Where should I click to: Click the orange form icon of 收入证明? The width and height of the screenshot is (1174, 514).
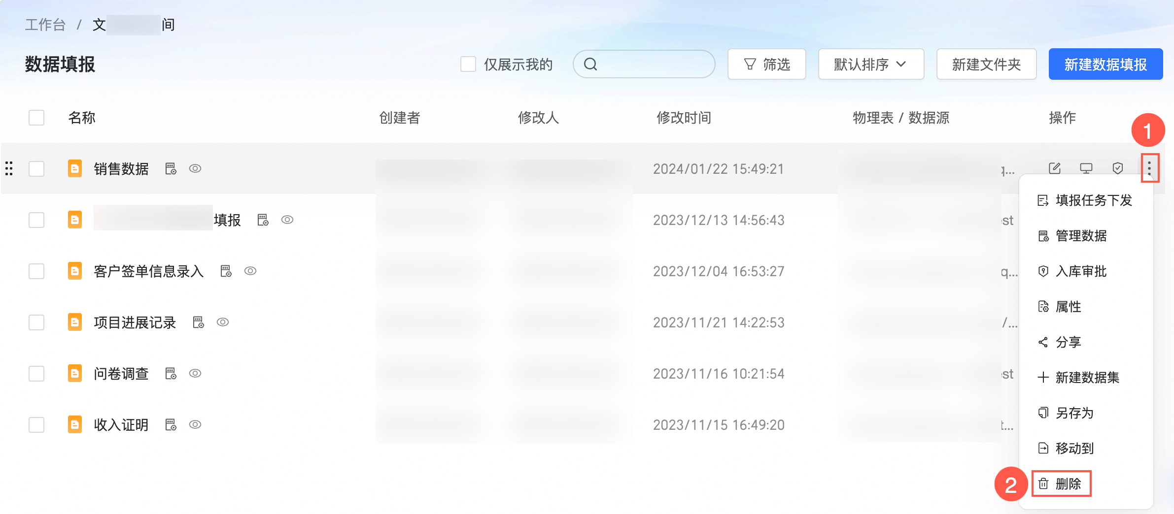[x=75, y=424]
